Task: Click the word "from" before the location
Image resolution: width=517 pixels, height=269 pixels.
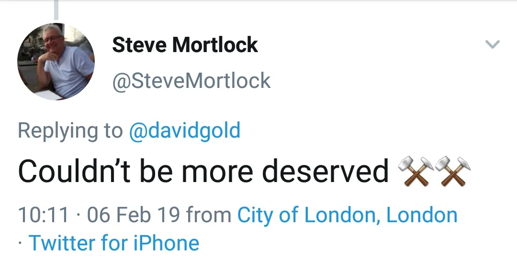Action: tap(209, 215)
